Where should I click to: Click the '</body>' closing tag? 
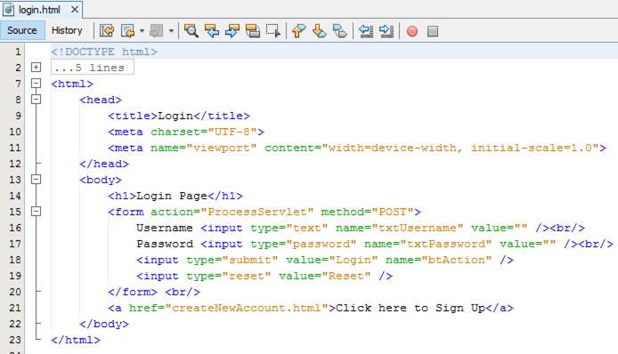click(x=104, y=324)
